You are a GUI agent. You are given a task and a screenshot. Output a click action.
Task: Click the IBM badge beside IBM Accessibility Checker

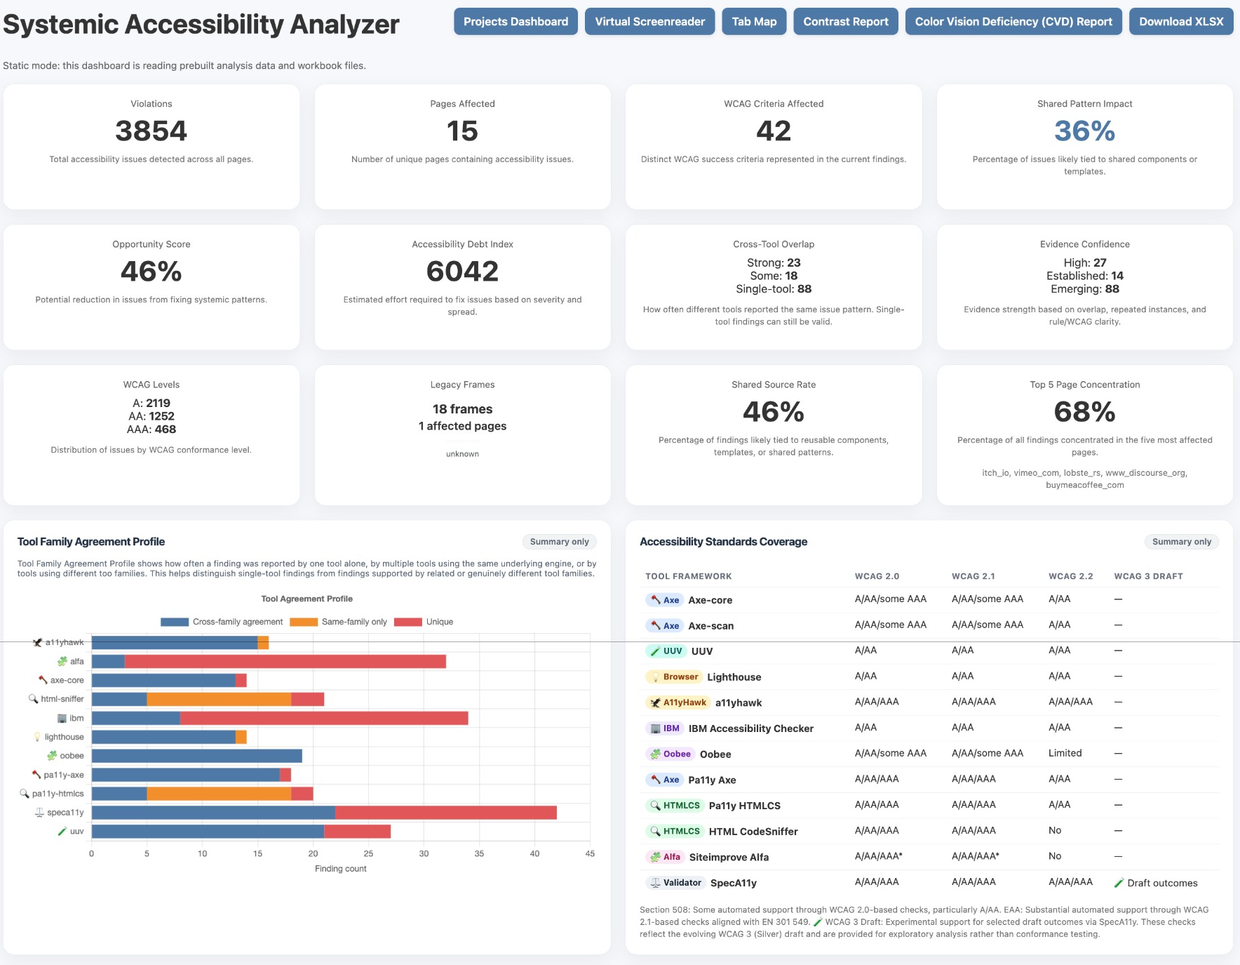(664, 728)
